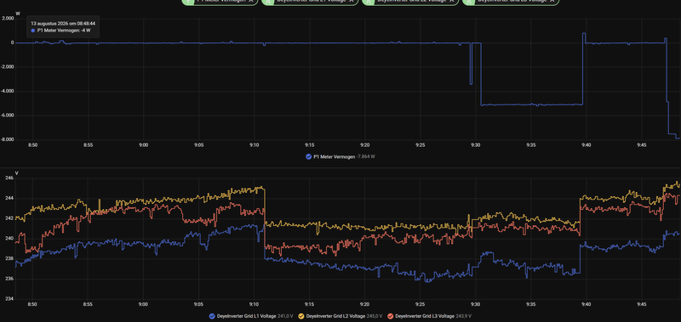Click the 9:20 time label under the voltage chart

(x=365, y=304)
